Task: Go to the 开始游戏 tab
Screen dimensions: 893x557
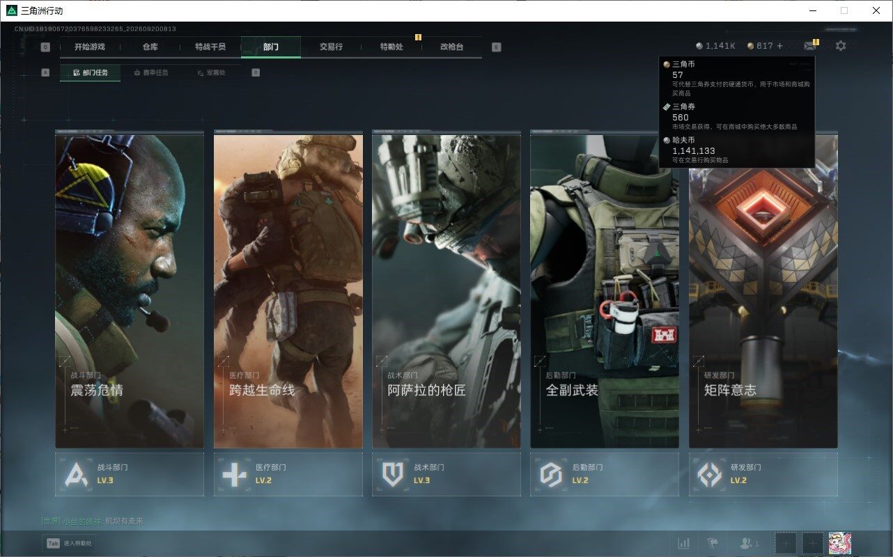Action: [x=90, y=47]
